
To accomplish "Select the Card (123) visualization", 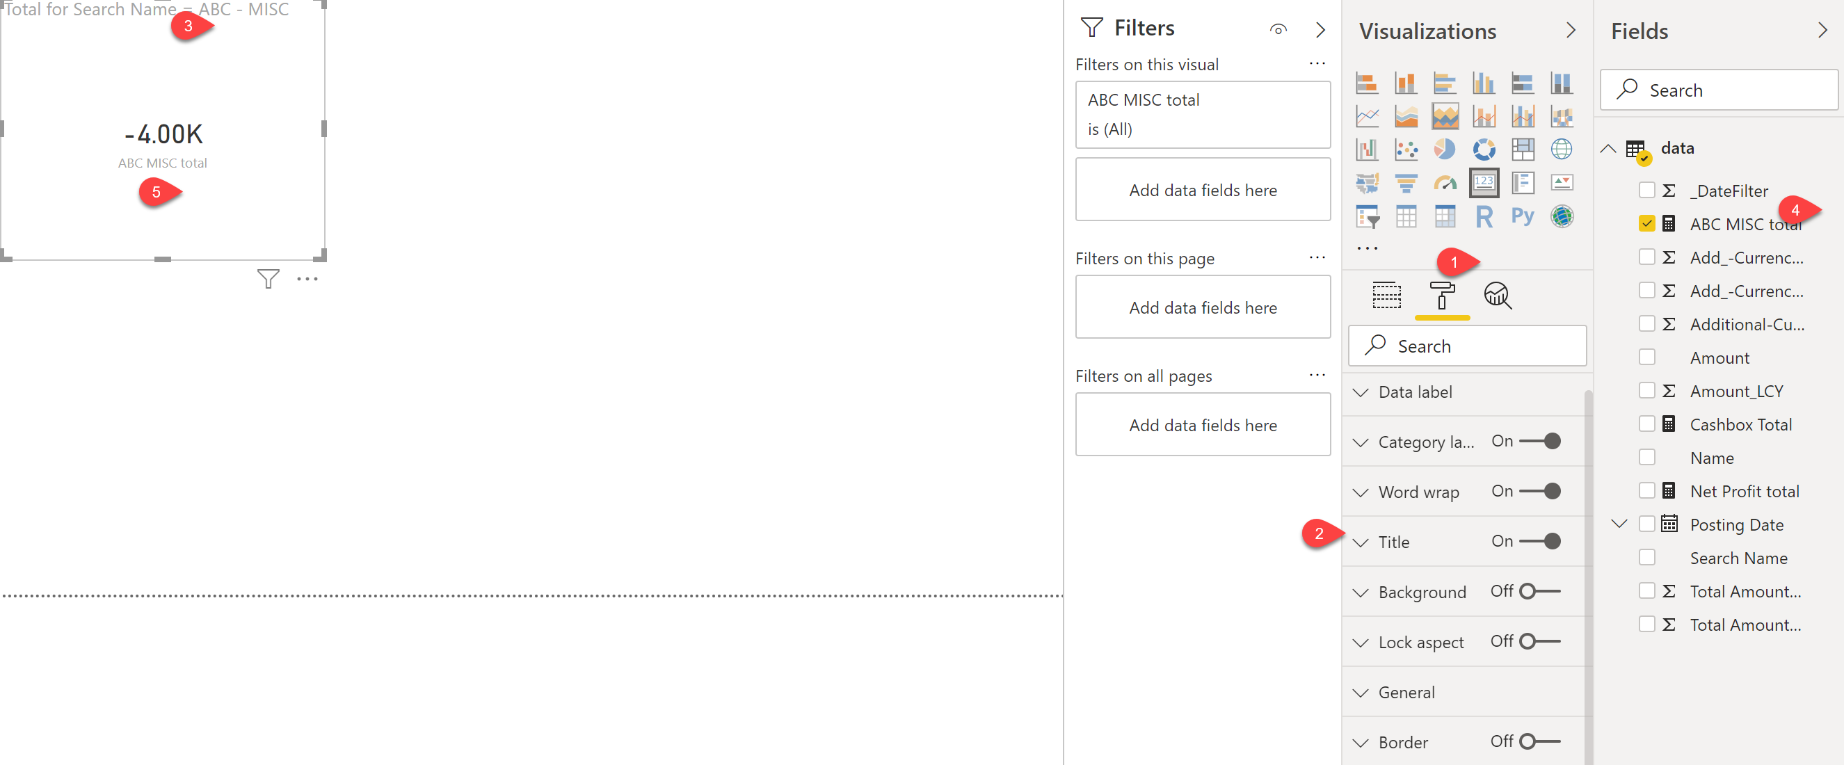I will (1484, 182).
